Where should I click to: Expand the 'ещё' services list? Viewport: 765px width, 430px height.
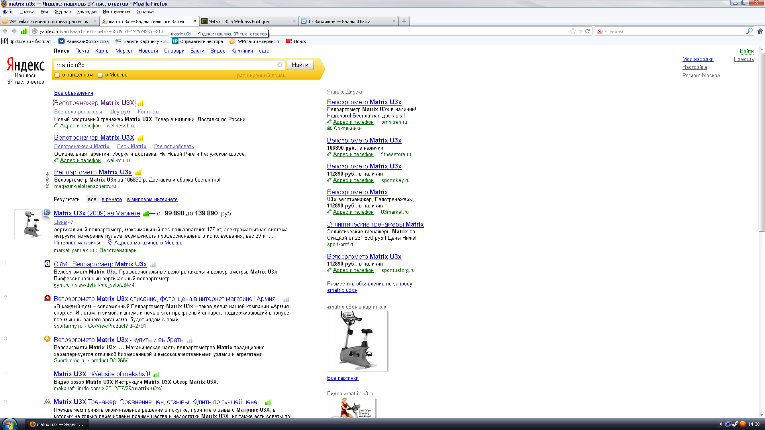point(264,51)
